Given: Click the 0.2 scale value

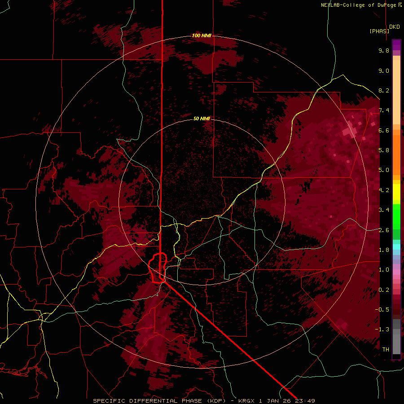Looking at the screenshot, I should (x=384, y=290).
